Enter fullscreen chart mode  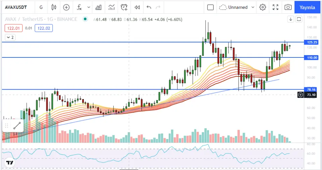275,7
